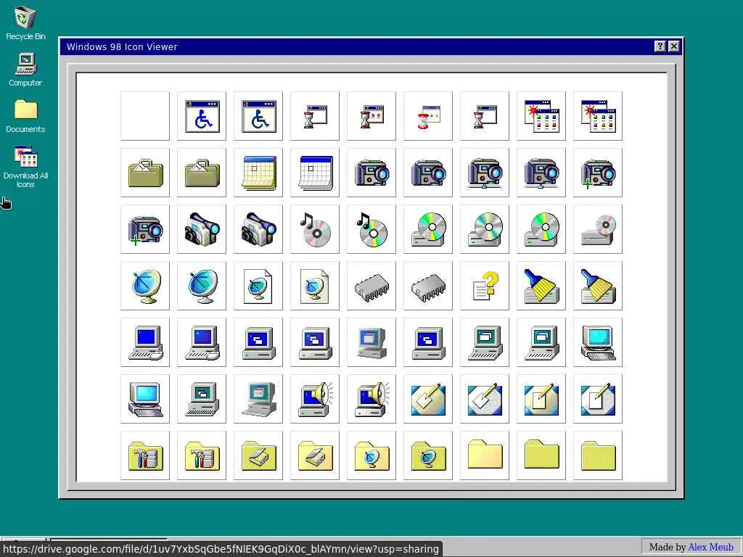Select the first blue screen computer in row five
The width and height of the screenshot is (743, 557).
click(145, 342)
